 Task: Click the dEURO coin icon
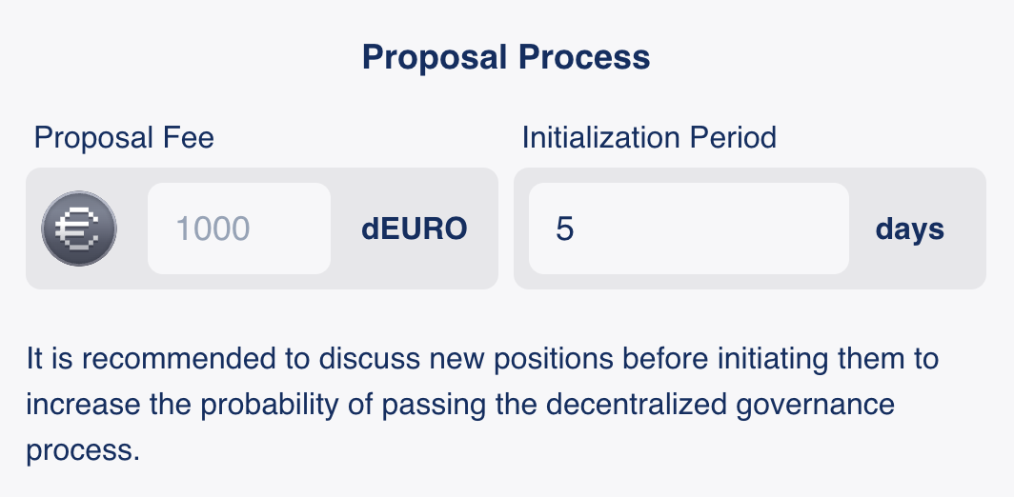click(79, 229)
